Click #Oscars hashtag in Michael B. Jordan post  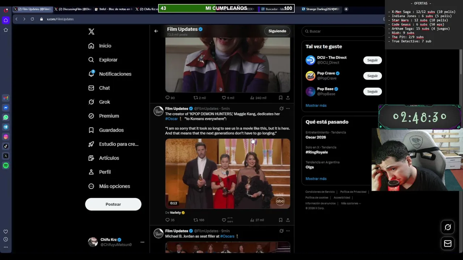point(227,237)
